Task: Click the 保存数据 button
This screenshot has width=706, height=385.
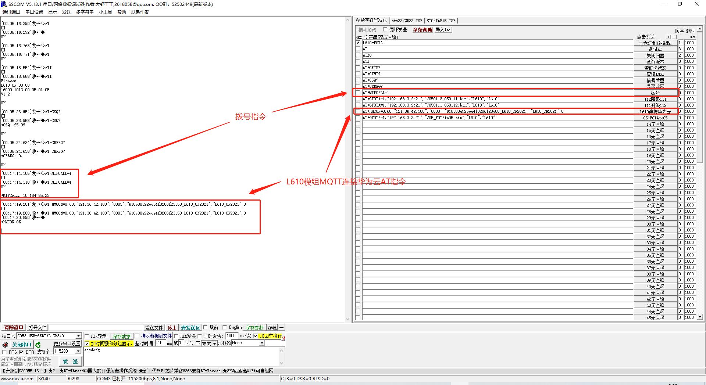Action: pyautogui.click(x=122, y=336)
